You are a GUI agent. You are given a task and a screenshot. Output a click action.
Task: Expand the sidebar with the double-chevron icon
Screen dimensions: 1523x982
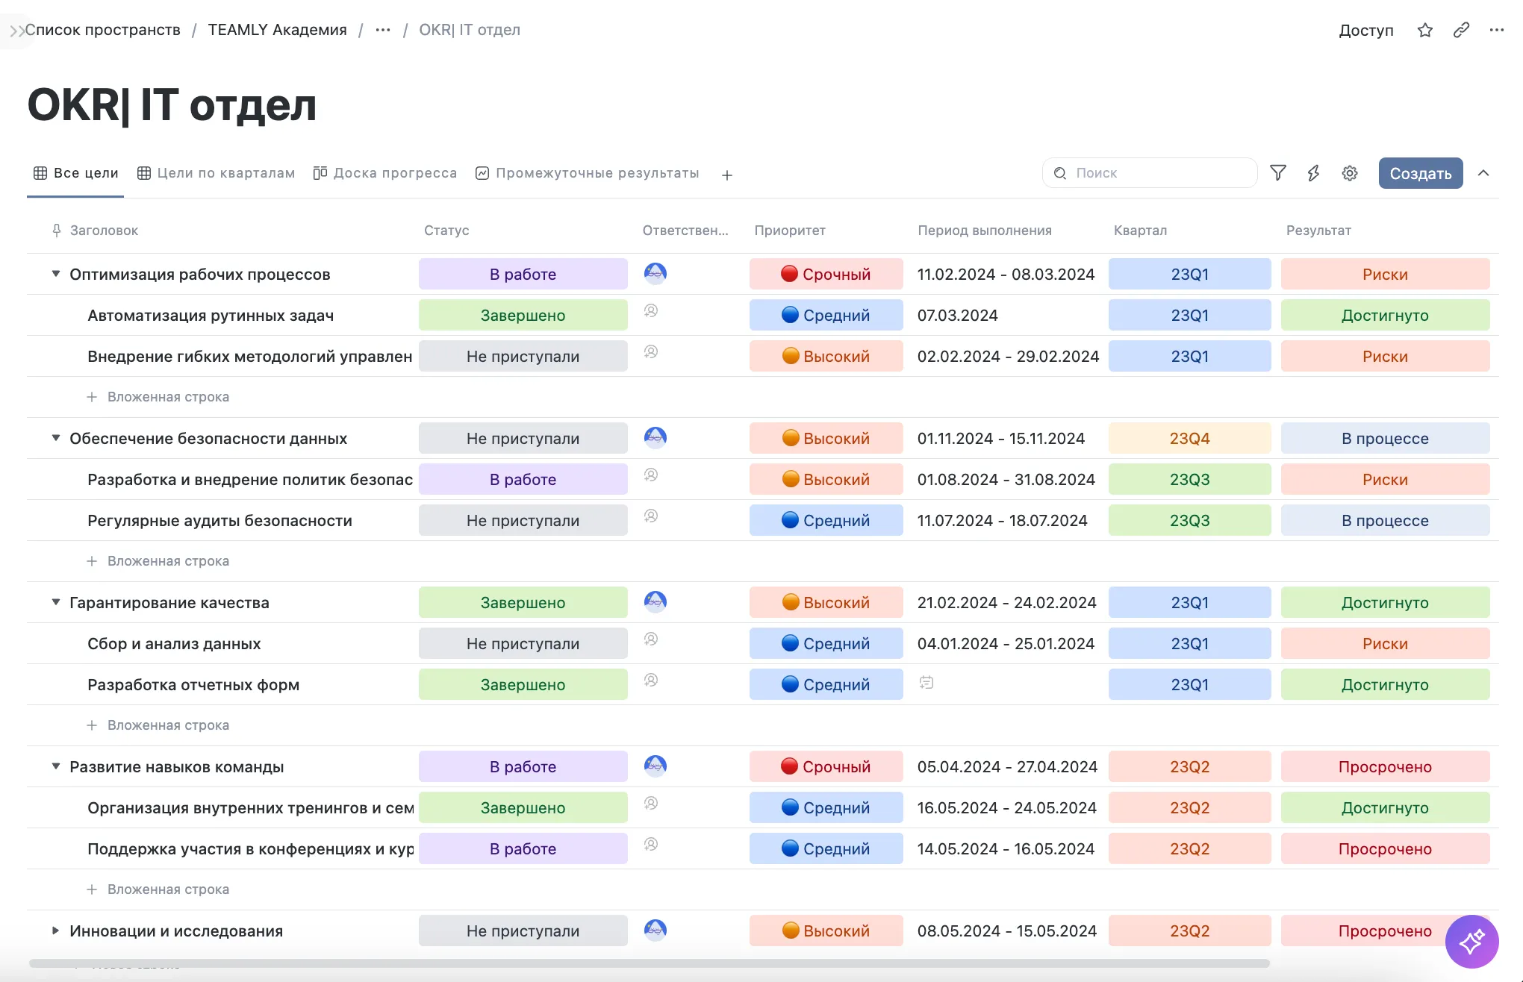pos(16,31)
